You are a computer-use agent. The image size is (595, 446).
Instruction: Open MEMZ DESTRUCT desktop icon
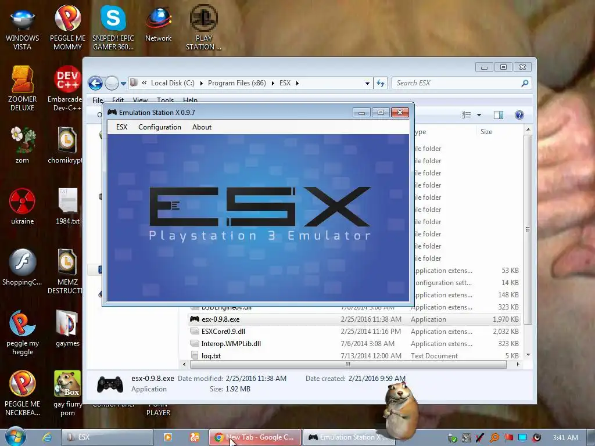(65, 272)
